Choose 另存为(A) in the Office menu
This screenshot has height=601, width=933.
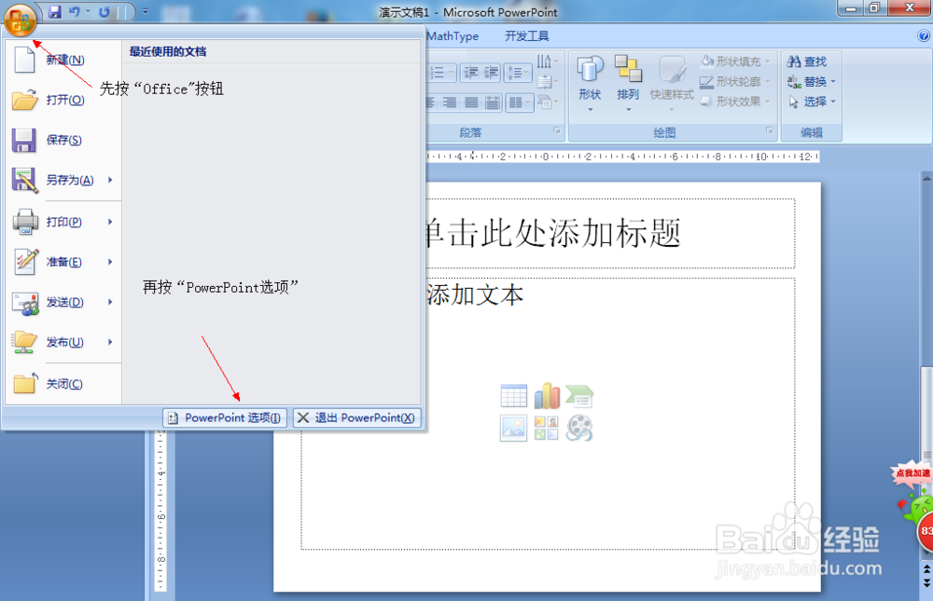click(x=63, y=180)
